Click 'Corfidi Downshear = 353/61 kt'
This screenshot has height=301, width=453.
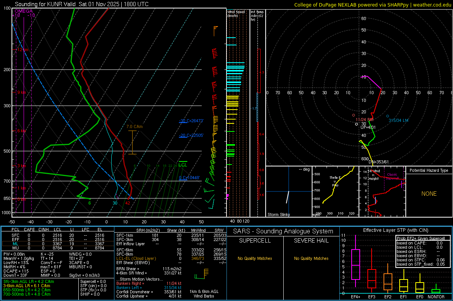click(149, 292)
